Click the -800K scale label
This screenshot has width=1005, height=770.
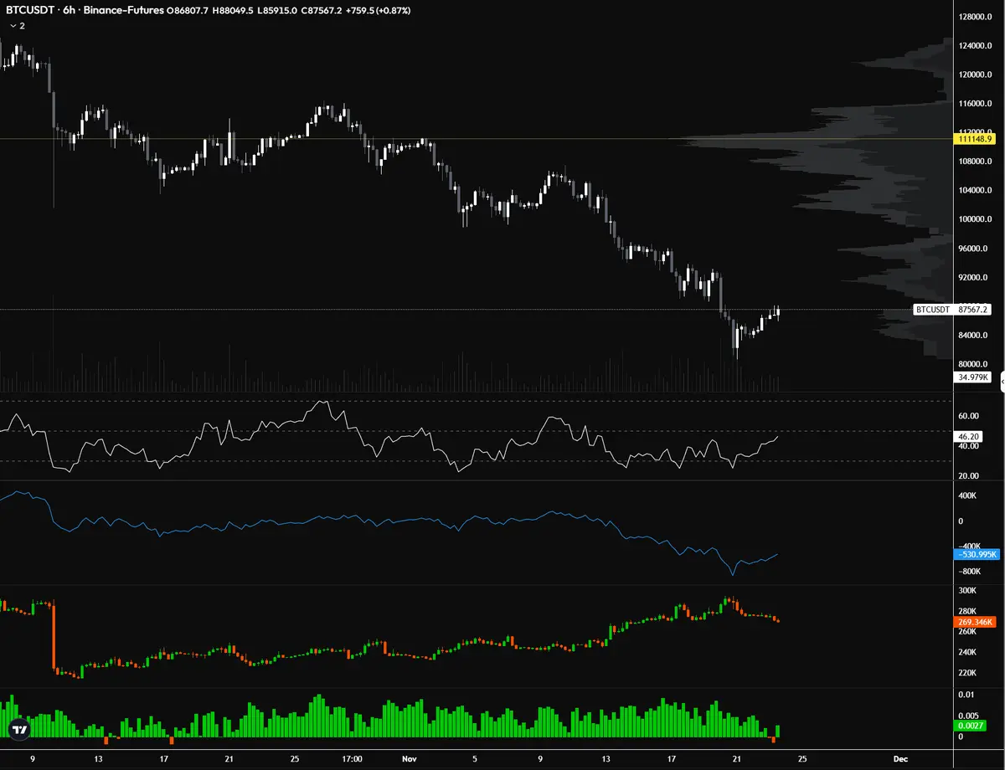pyautogui.click(x=969, y=572)
